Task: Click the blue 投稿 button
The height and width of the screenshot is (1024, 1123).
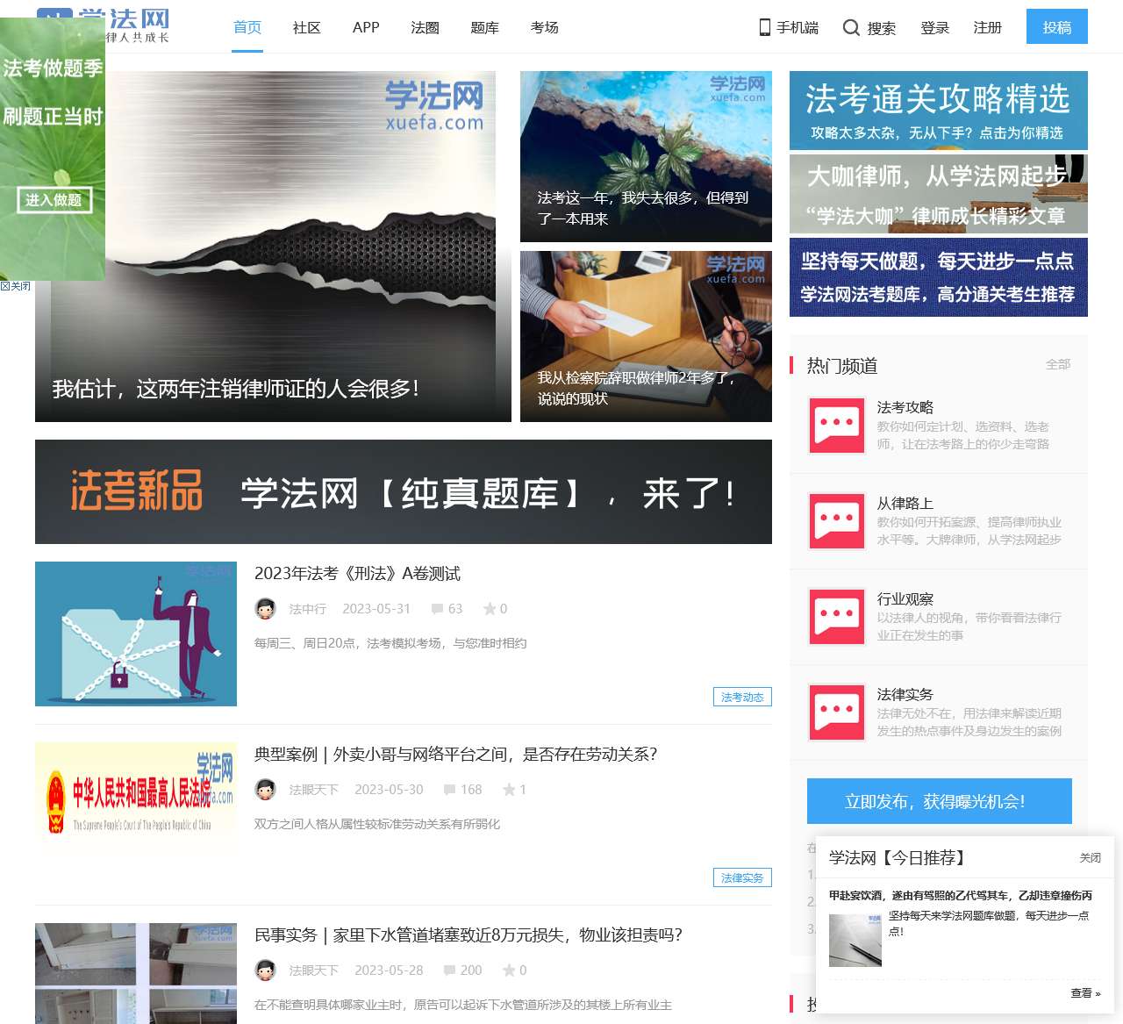Action: (1056, 27)
